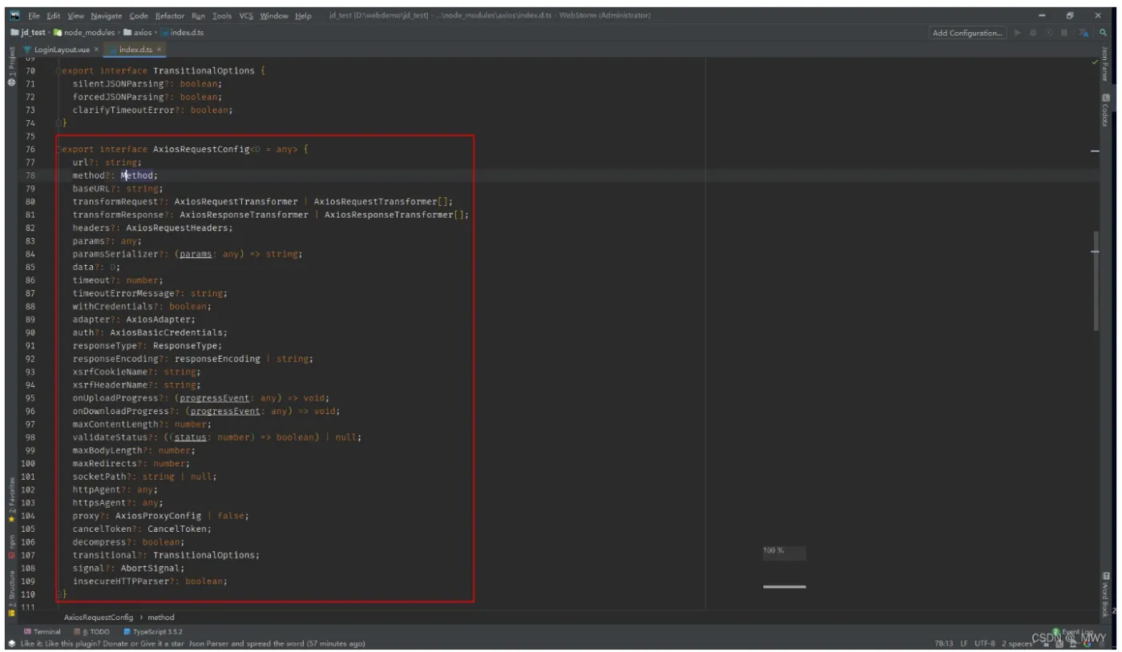The height and width of the screenshot is (652, 1122).
Task: Collapse the TransitionalOptions interface fold marker
Action: (x=59, y=70)
